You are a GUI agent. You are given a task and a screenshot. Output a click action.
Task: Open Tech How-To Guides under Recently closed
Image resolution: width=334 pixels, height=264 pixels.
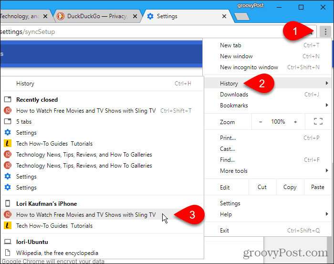point(102,143)
